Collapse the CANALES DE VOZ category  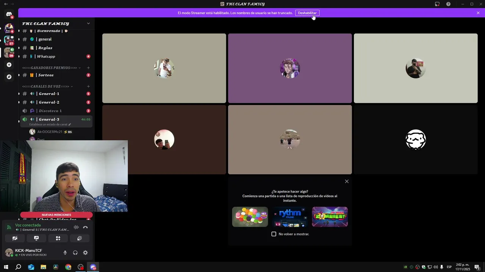coord(47,87)
